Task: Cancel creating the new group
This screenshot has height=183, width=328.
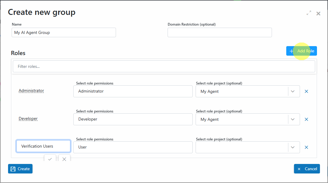Action: pyautogui.click(x=307, y=169)
